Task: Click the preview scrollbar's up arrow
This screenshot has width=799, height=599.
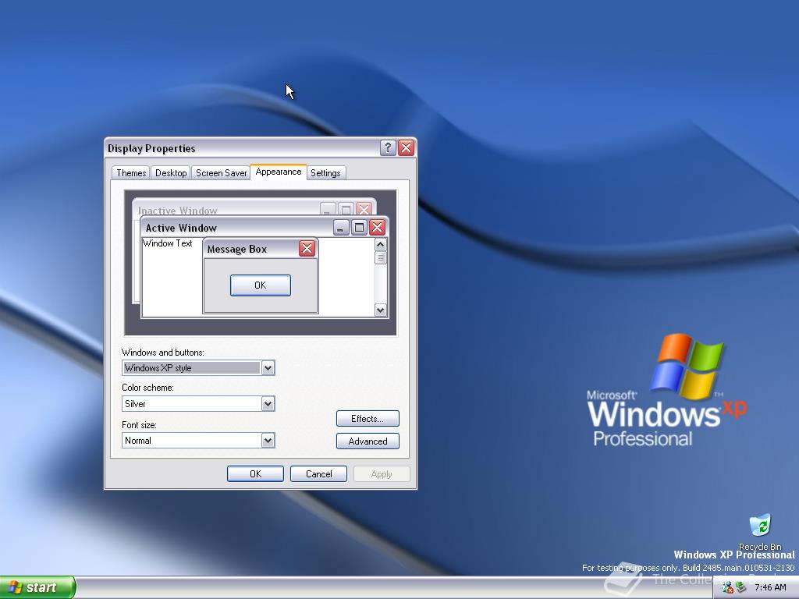Action: tap(380, 244)
